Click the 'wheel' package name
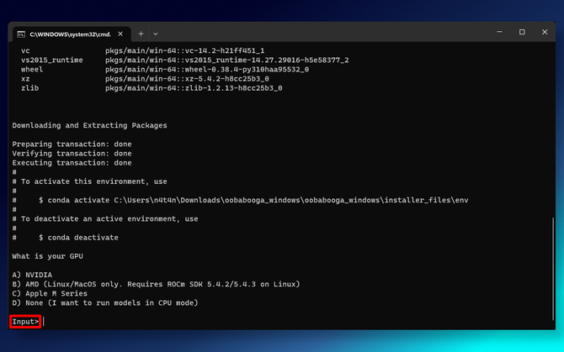Screen dimensions: 564x352 [32, 70]
